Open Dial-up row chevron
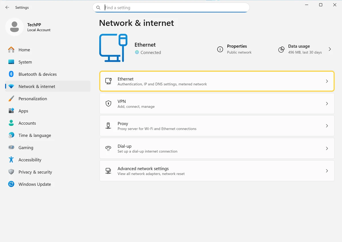 327,148
